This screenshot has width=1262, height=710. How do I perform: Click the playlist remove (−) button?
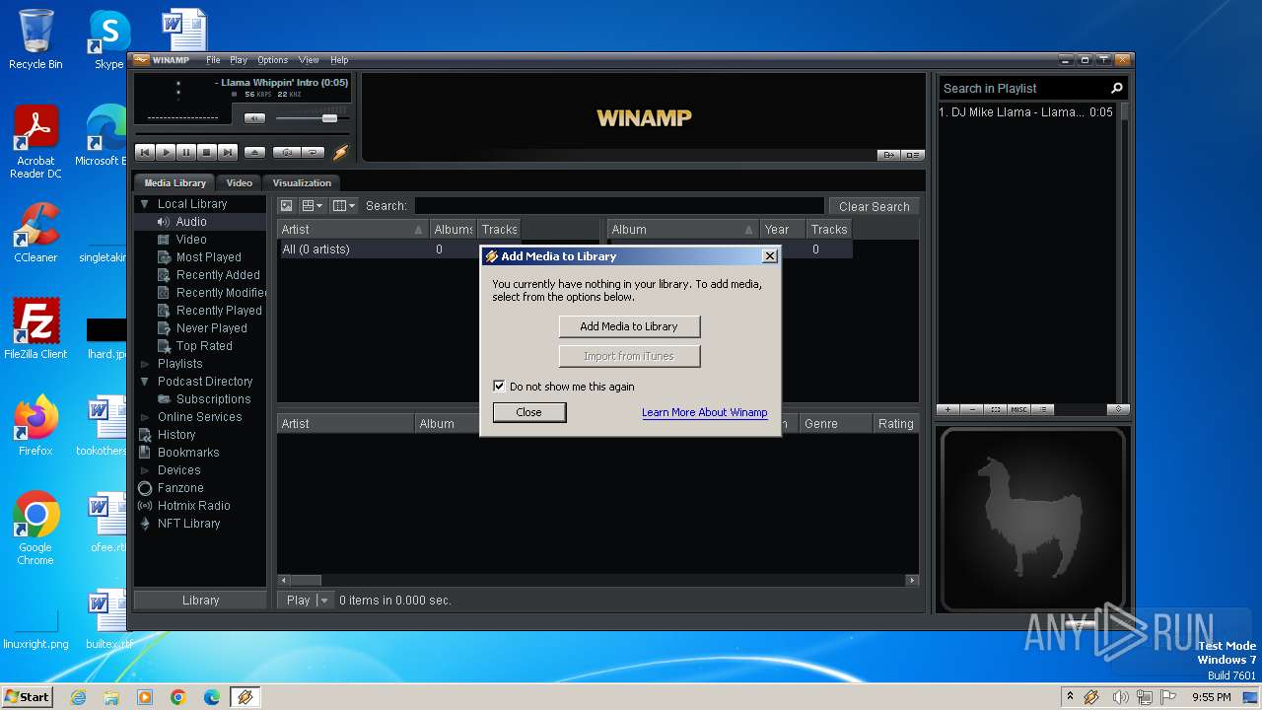(972, 409)
